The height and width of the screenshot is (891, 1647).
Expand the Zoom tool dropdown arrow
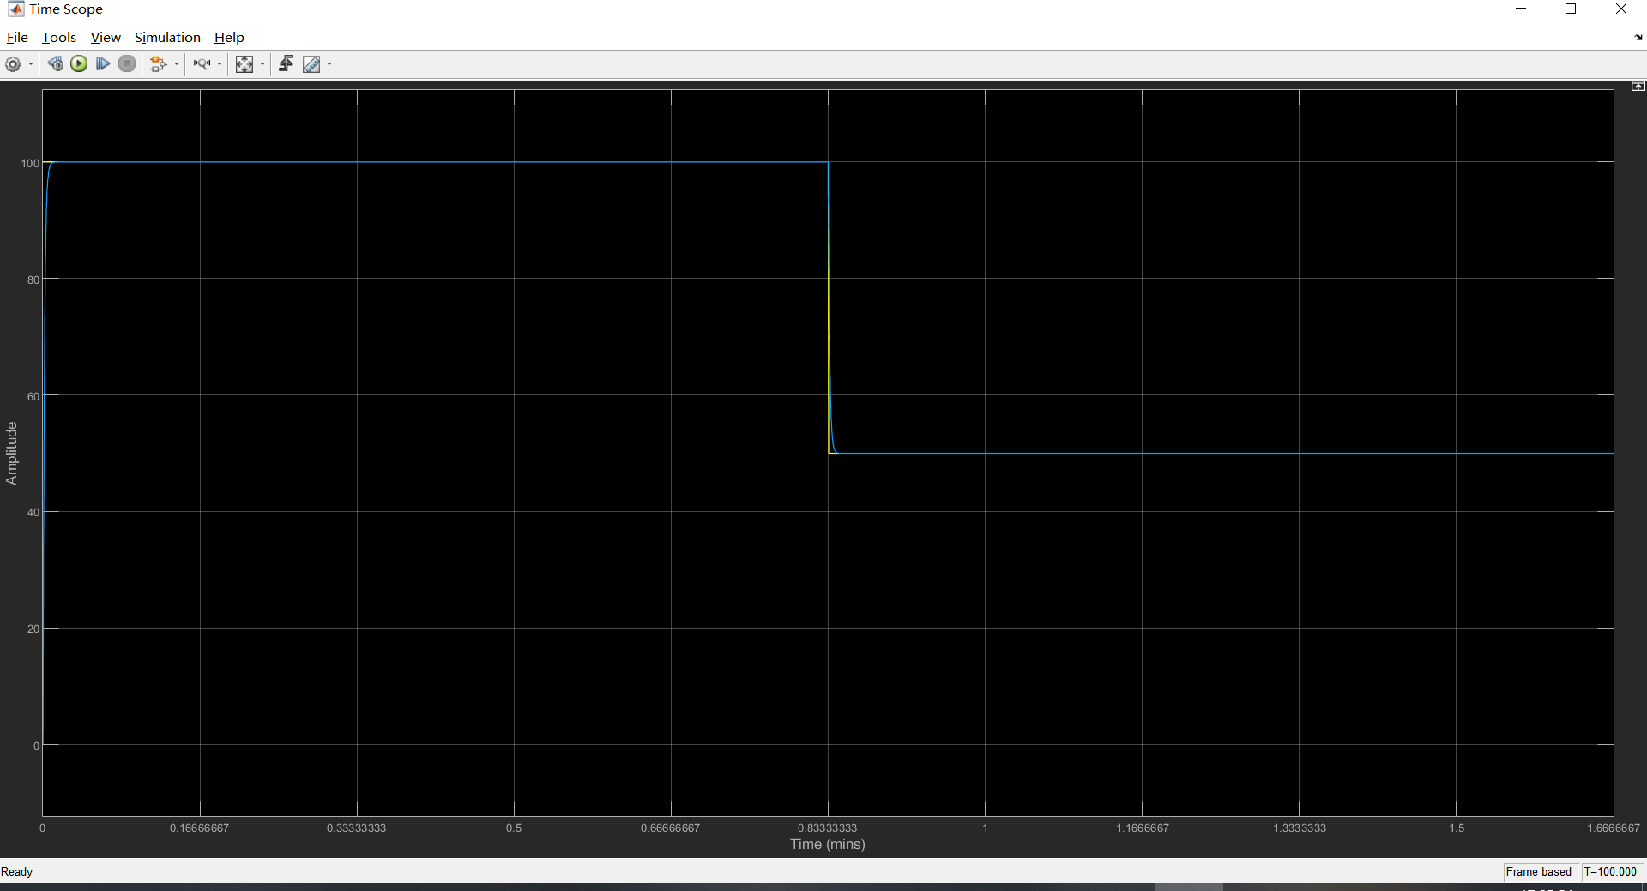pos(220,64)
